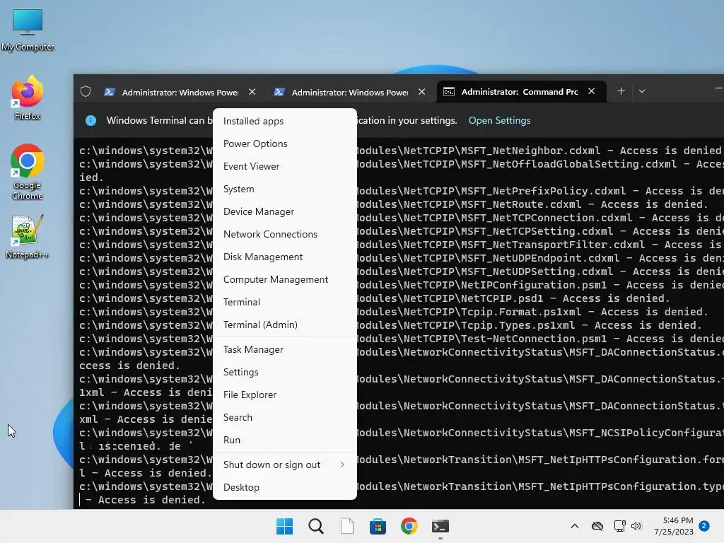Open clock showing 5:46 PM
This screenshot has height=543, width=724.
674,526
